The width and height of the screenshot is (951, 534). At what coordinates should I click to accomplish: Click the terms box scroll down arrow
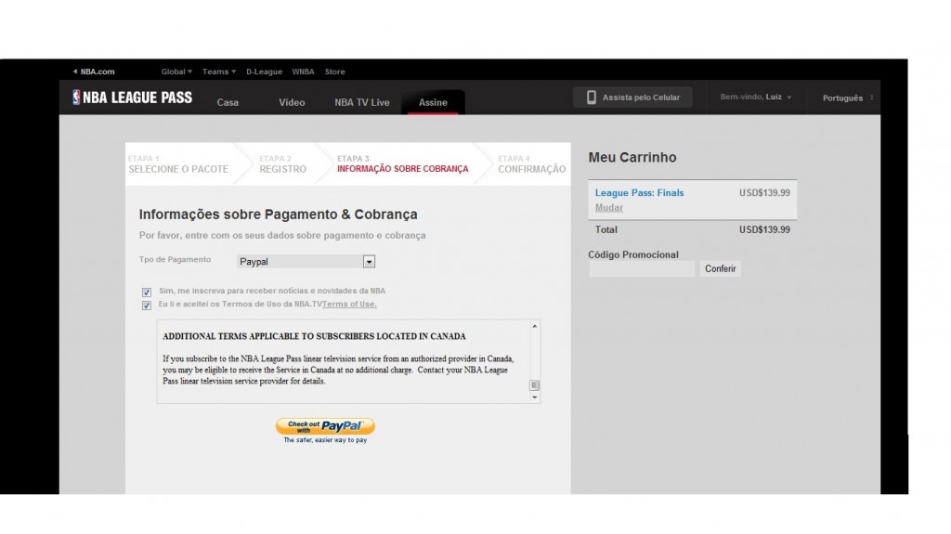coord(534,397)
